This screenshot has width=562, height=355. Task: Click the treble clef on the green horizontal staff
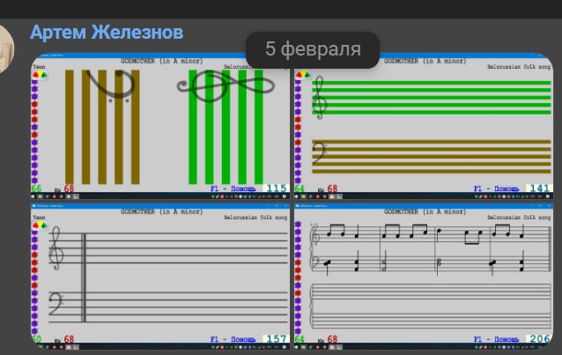click(319, 98)
